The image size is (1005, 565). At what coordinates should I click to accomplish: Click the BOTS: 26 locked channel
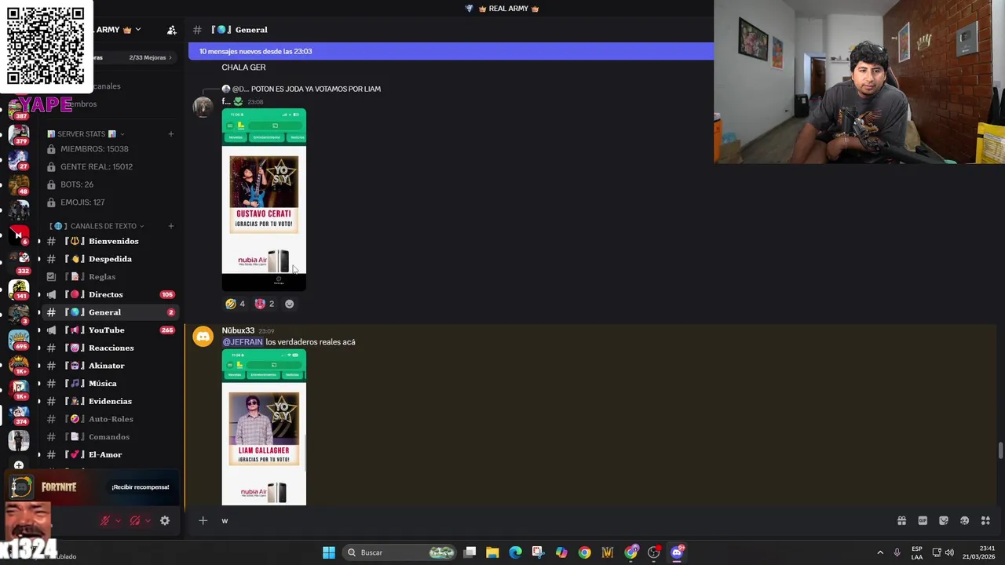point(110,184)
